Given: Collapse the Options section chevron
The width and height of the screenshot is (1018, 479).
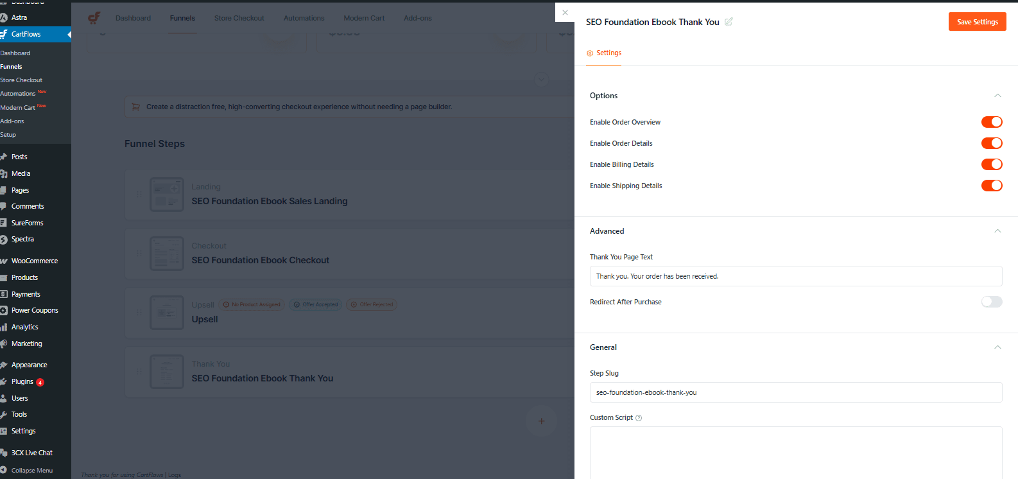Looking at the screenshot, I should tap(997, 96).
